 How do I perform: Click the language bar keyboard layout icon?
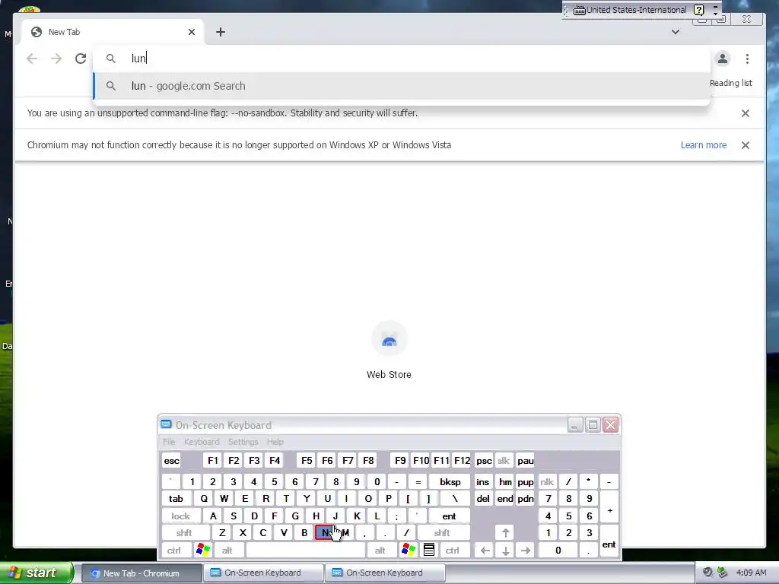point(579,10)
